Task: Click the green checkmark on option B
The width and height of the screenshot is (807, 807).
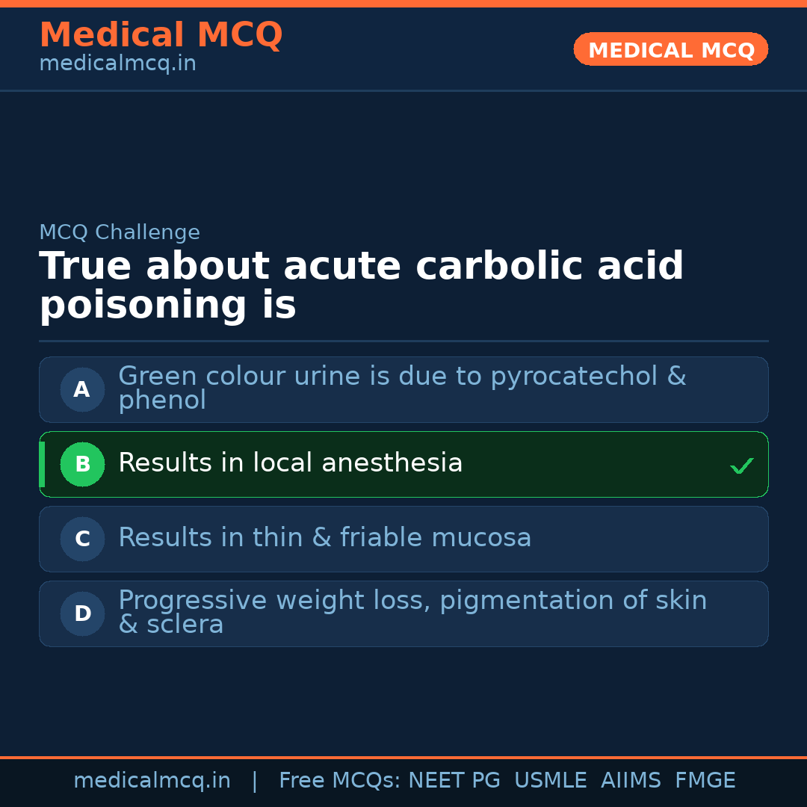Action: point(741,466)
